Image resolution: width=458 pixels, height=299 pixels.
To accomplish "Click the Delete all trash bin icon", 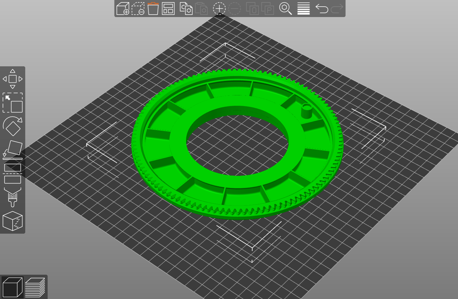I will (153, 9).
